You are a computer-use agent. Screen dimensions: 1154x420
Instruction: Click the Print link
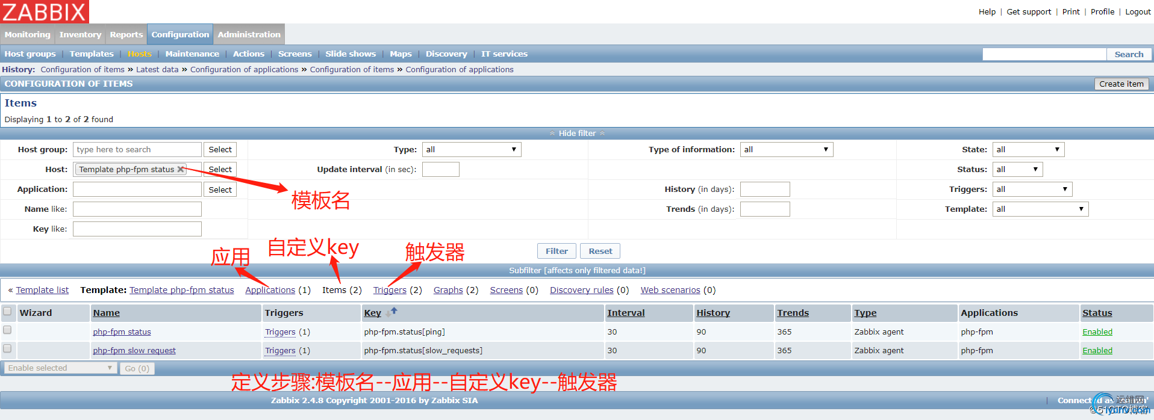coord(1071,11)
